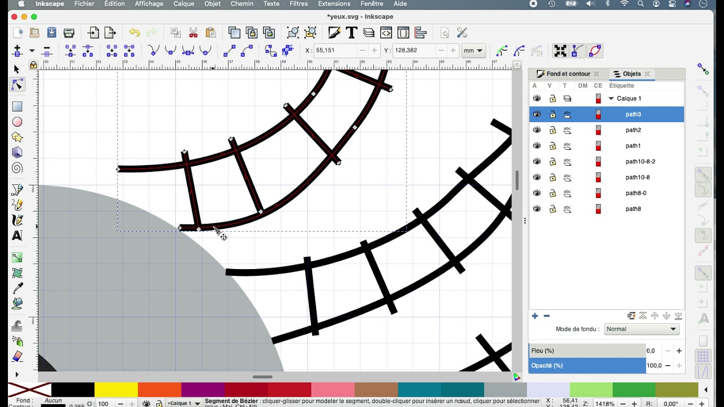Open Calque 1 layer selector in status bar
Image resolution: width=724 pixels, height=407 pixels.
click(x=184, y=404)
